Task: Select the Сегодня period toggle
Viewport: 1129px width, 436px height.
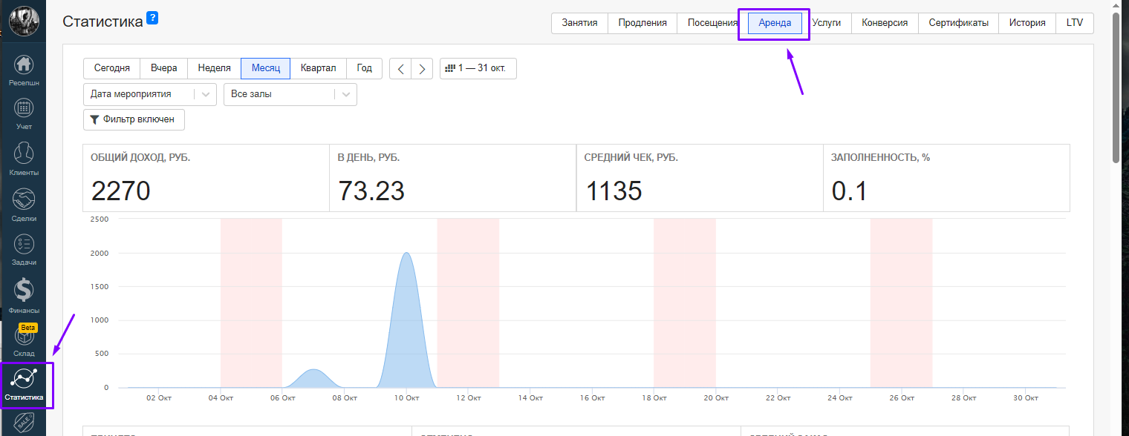Action: point(112,68)
